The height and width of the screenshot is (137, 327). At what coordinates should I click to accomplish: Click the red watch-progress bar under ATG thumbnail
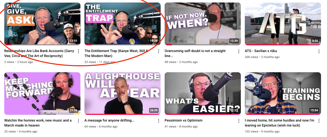point(283,45)
